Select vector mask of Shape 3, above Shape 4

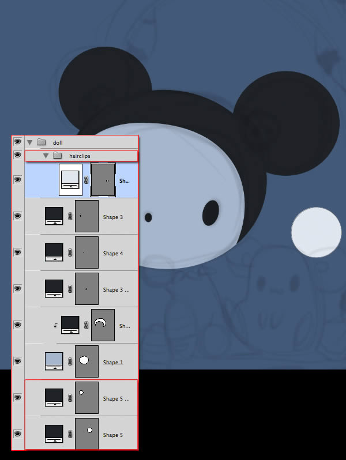[x=87, y=216]
